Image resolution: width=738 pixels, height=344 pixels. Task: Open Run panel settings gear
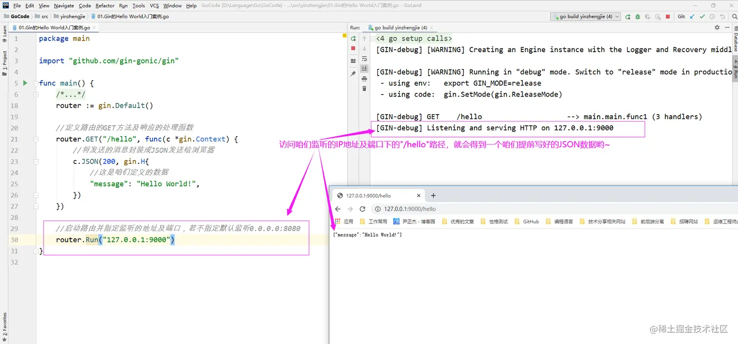(717, 27)
